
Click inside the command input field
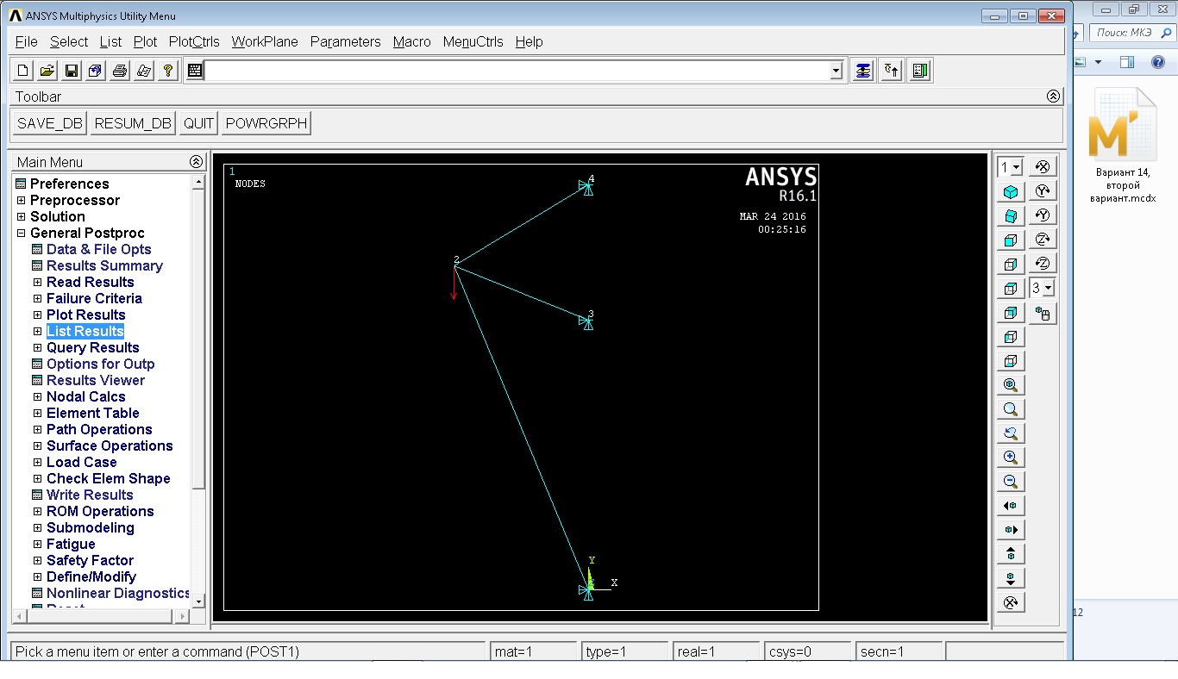pyautogui.click(x=517, y=70)
